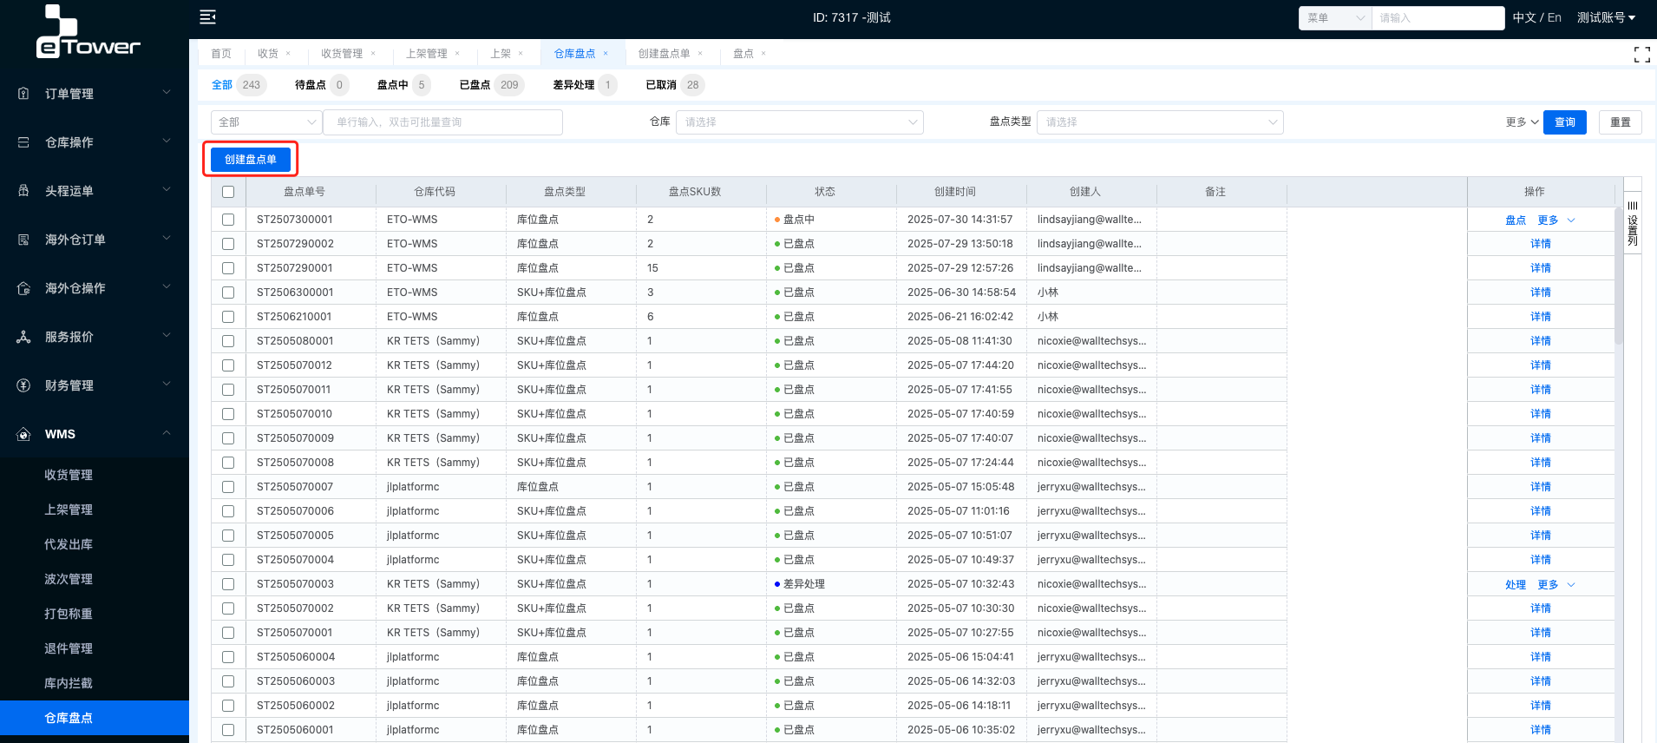Toggle the select-all checkbox in the table header
Screen dimensions: 1657x743
pos(228,192)
